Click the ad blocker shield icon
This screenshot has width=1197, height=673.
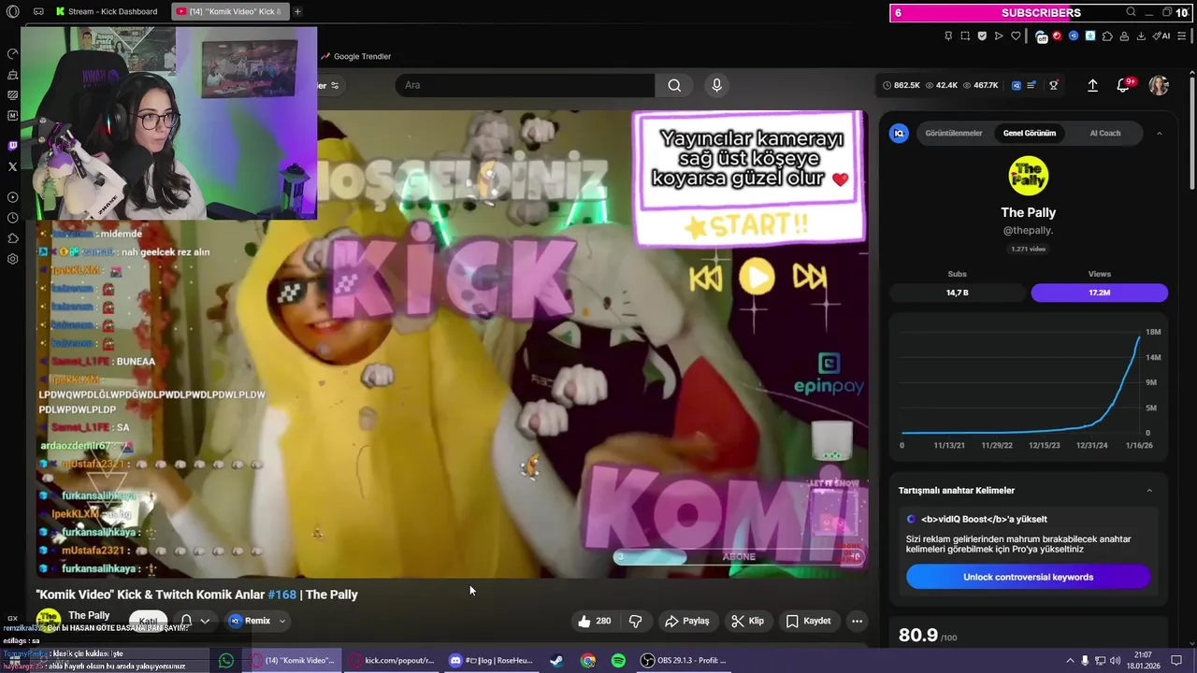tap(982, 36)
